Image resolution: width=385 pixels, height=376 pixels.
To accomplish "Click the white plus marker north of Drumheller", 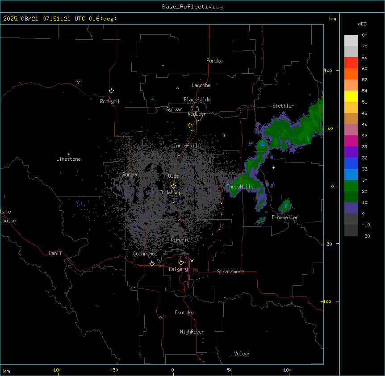I will pyautogui.click(x=273, y=167).
